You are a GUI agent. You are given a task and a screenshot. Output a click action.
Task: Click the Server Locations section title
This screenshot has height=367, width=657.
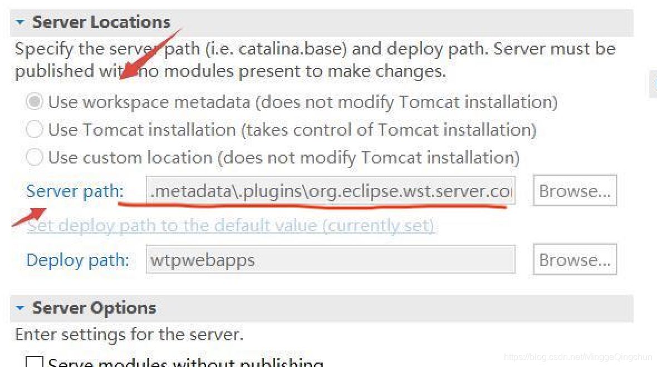(x=101, y=22)
